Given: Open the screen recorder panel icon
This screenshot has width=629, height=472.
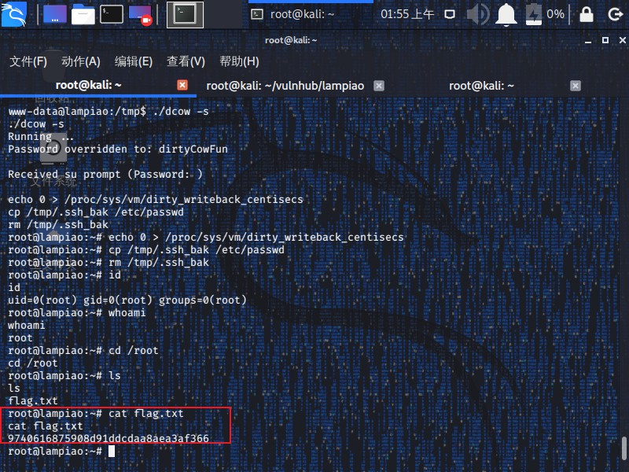Looking at the screenshot, I should pos(140,15).
